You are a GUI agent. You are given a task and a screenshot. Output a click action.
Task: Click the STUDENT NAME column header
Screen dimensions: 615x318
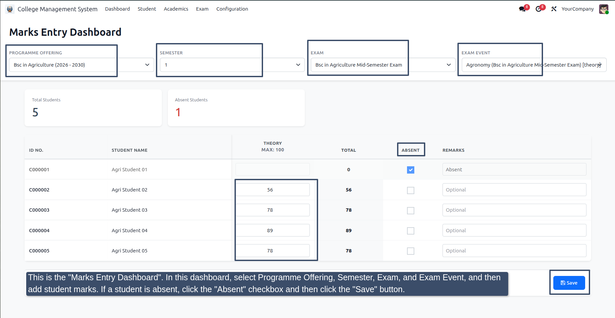coord(129,150)
